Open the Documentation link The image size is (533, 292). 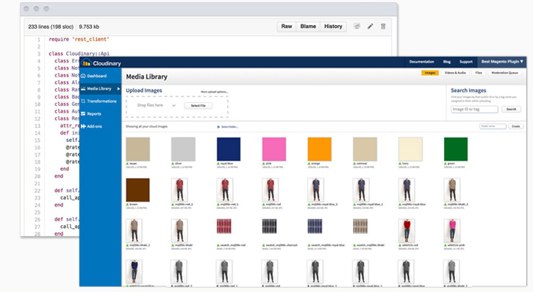coord(421,62)
